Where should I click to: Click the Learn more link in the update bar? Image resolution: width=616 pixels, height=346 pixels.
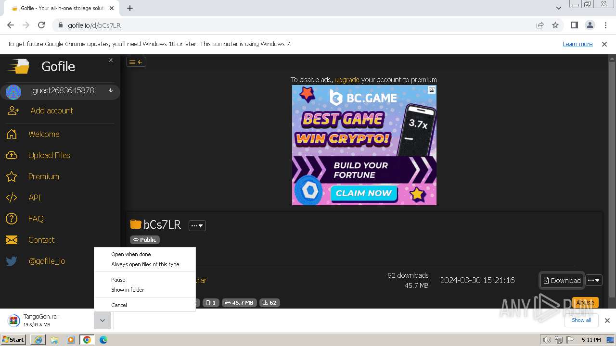[x=577, y=44]
